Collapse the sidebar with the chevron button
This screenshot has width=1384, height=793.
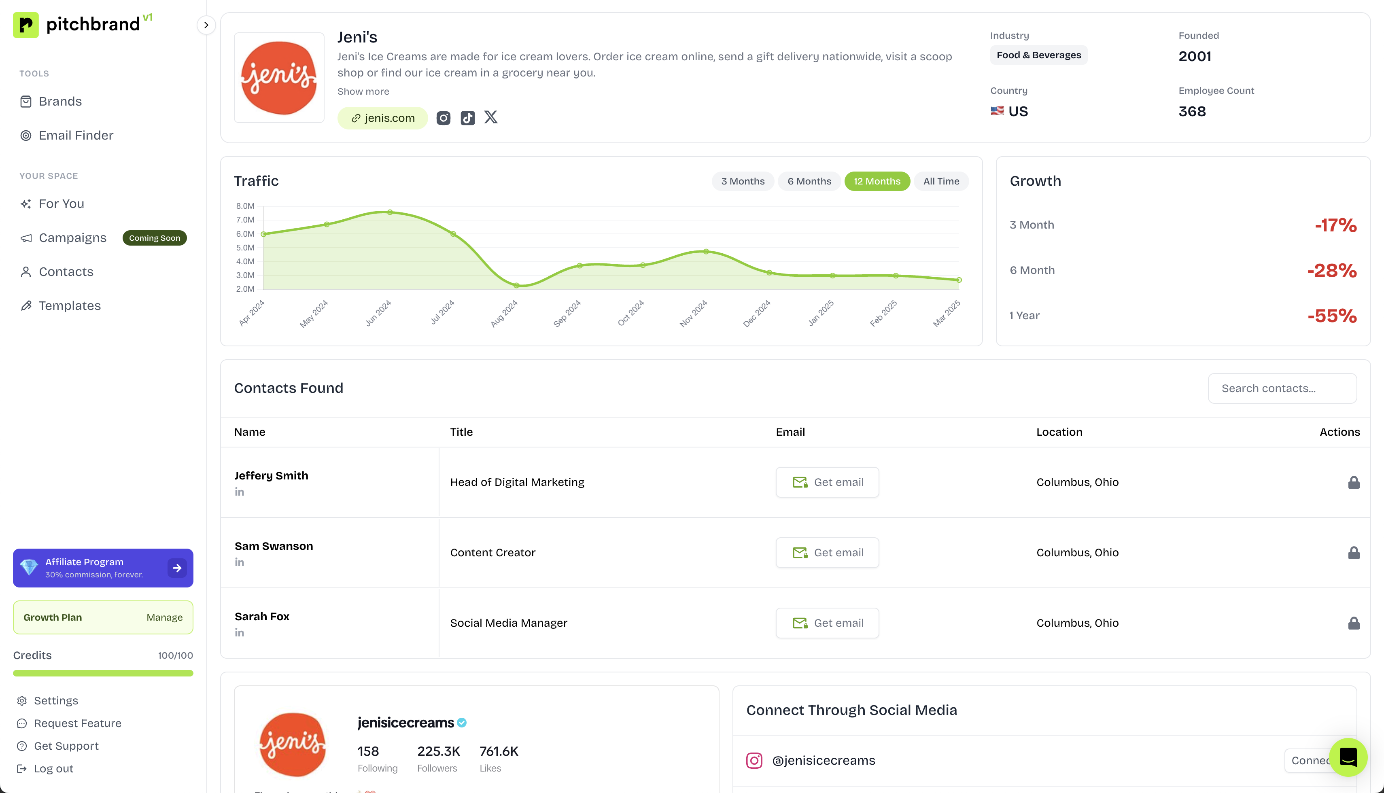pos(206,25)
